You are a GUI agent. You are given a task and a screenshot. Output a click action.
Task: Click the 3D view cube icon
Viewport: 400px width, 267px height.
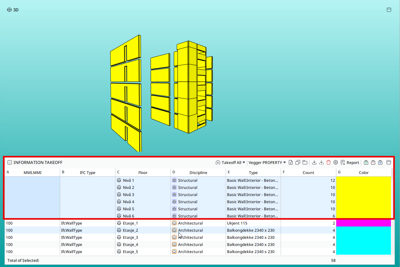[x=9, y=10]
